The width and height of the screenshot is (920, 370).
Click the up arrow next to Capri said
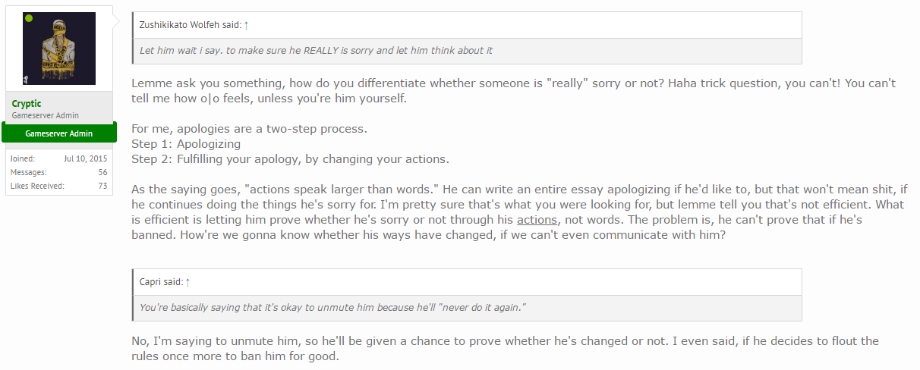click(x=188, y=282)
